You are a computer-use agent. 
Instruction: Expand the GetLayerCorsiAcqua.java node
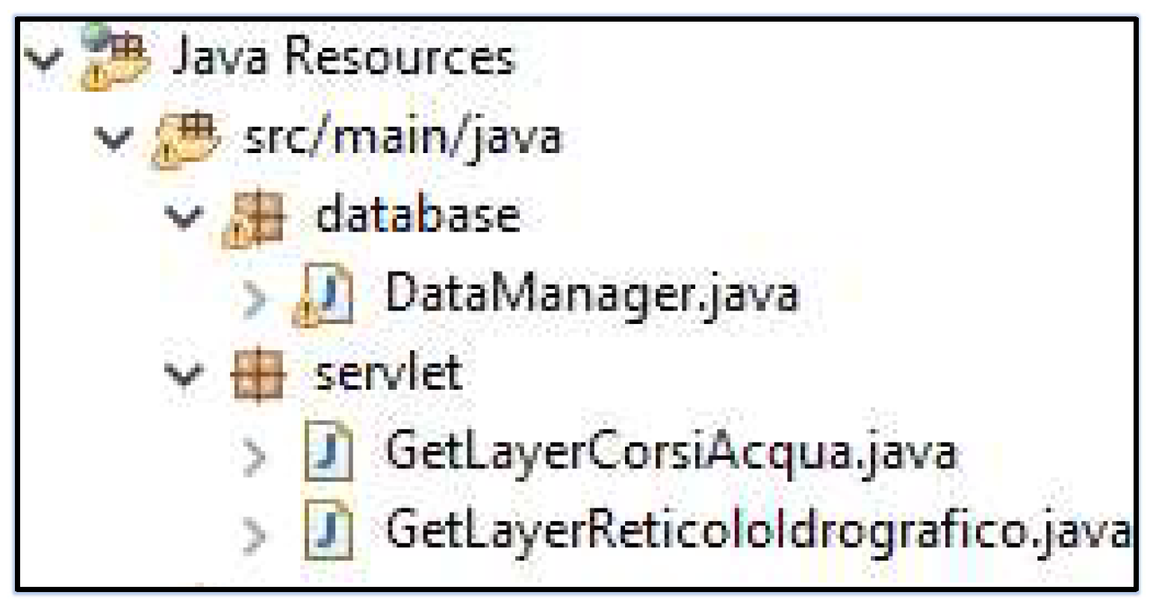(255, 456)
